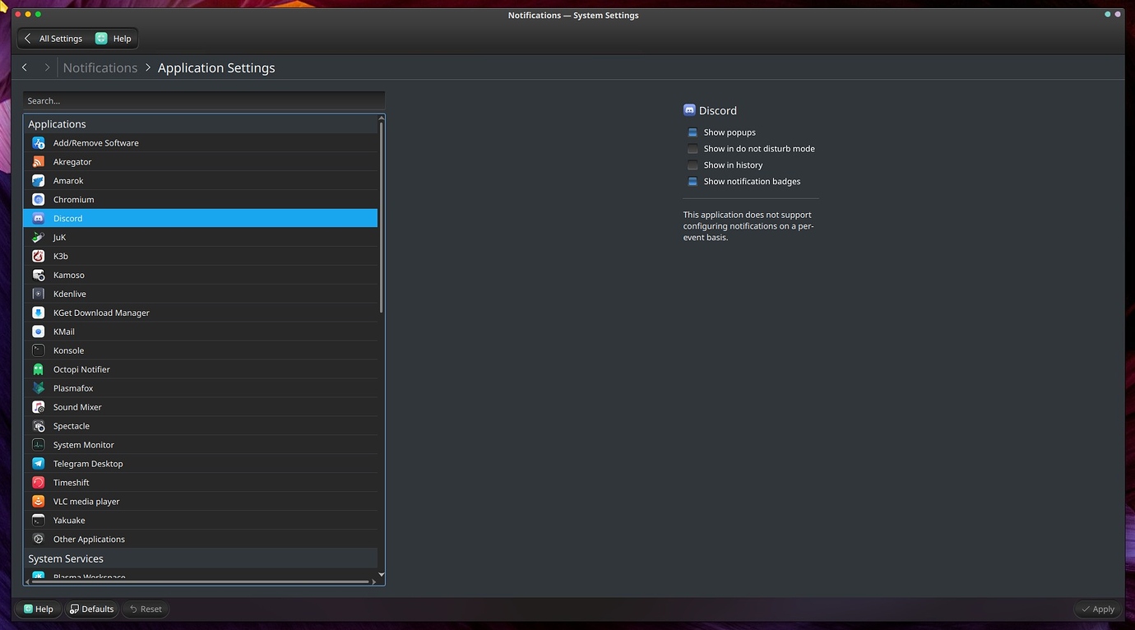Click the KGet Download Manager icon
Image resolution: width=1135 pixels, height=630 pixels.
[38, 313]
